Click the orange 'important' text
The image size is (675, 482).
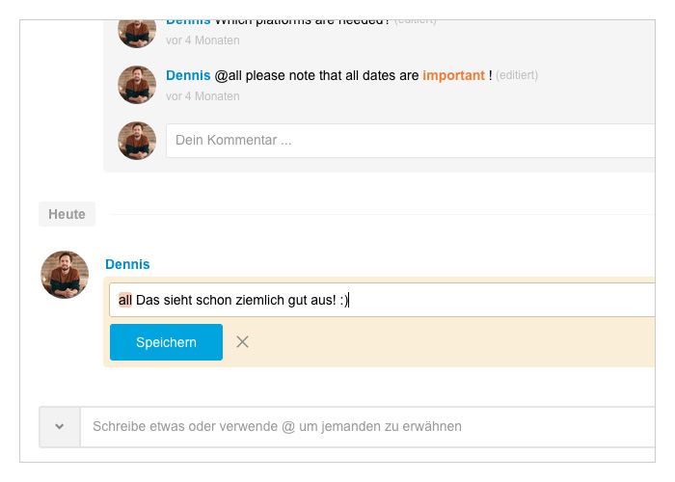[x=453, y=75]
